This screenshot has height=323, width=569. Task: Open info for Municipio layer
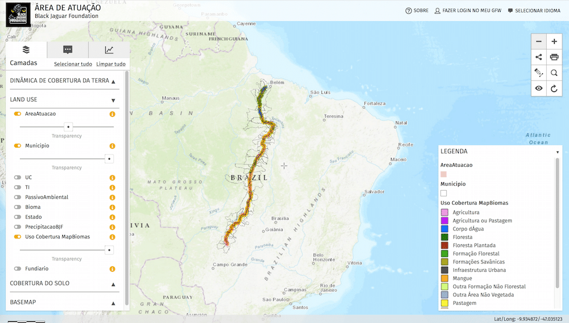(x=113, y=146)
